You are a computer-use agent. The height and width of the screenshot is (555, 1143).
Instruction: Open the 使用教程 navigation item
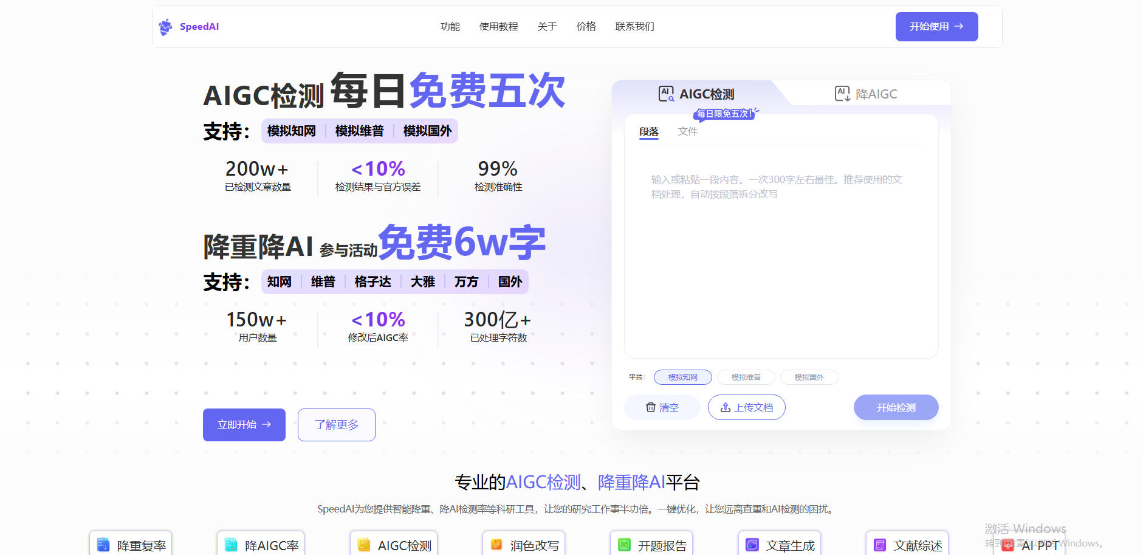[x=499, y=27]
